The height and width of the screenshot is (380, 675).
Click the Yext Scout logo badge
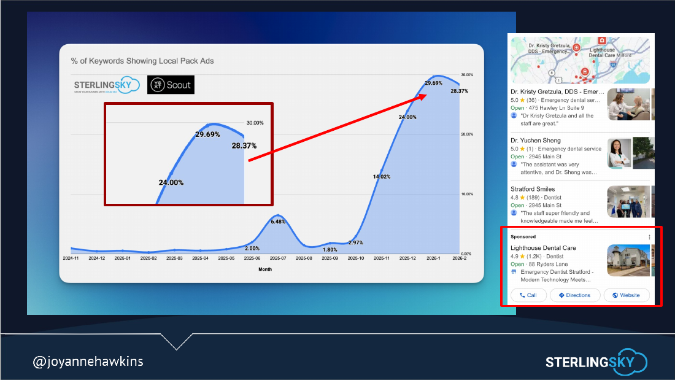coord(171,85)
